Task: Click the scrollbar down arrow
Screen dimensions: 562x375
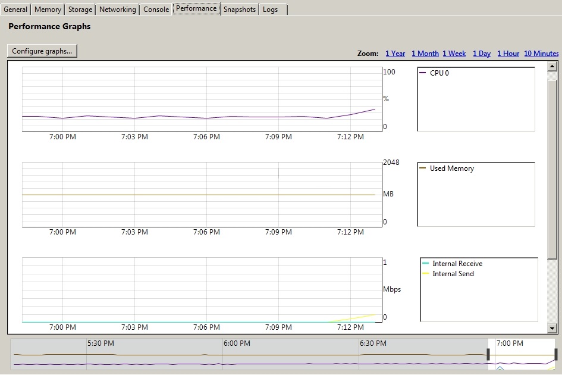Action: click(552, 327)
